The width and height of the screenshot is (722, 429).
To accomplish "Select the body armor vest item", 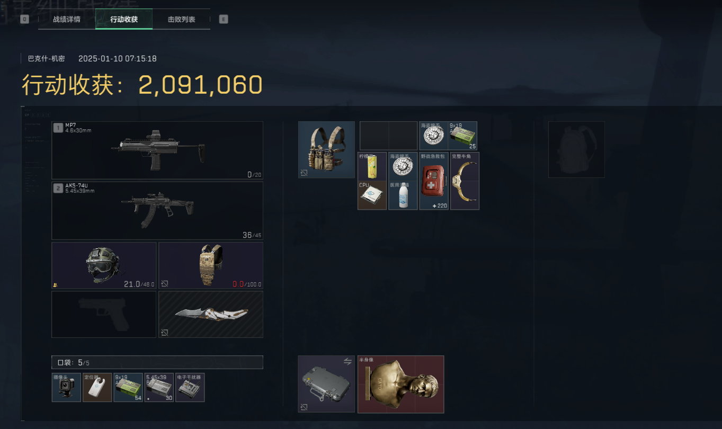I will point(211,266).
